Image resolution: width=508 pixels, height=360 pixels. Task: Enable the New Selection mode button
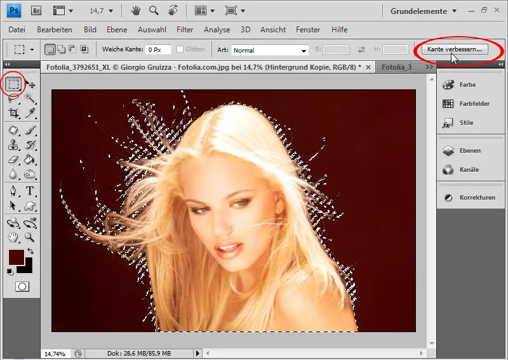coord(50,49)
